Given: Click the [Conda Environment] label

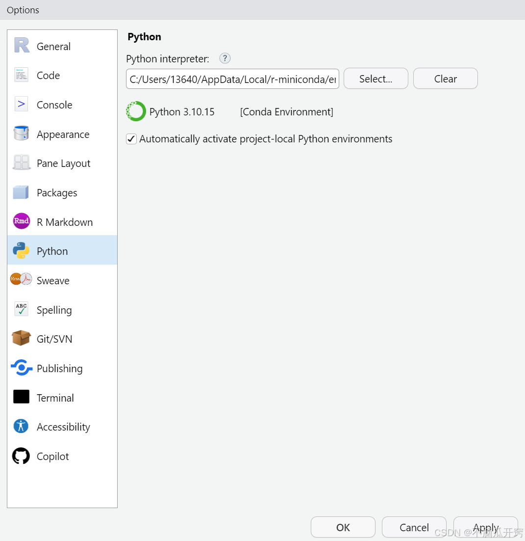Looking at the screenshot, I should (287, 112).
